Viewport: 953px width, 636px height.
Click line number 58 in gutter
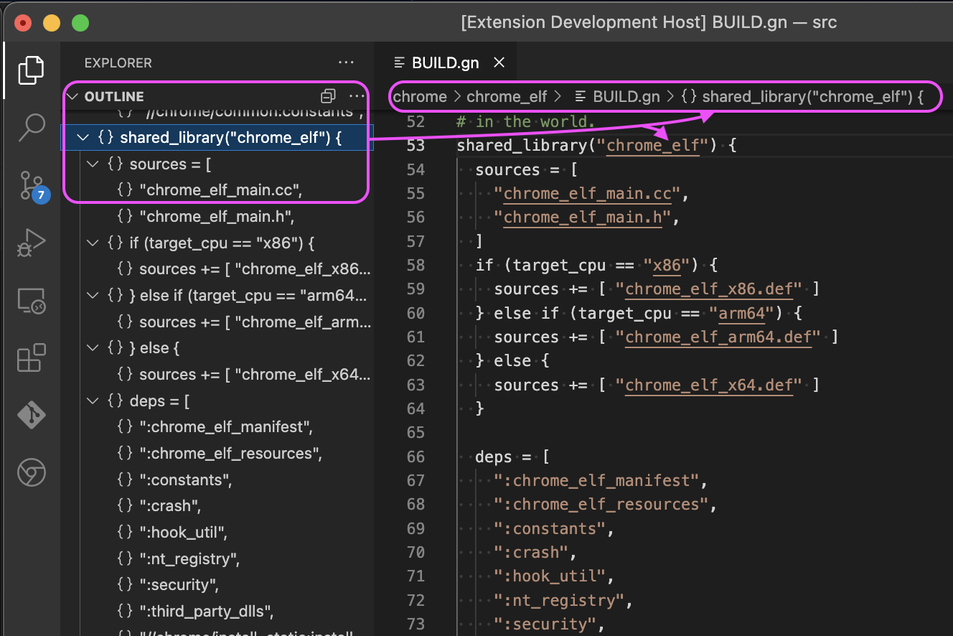(x=416, y=265)
